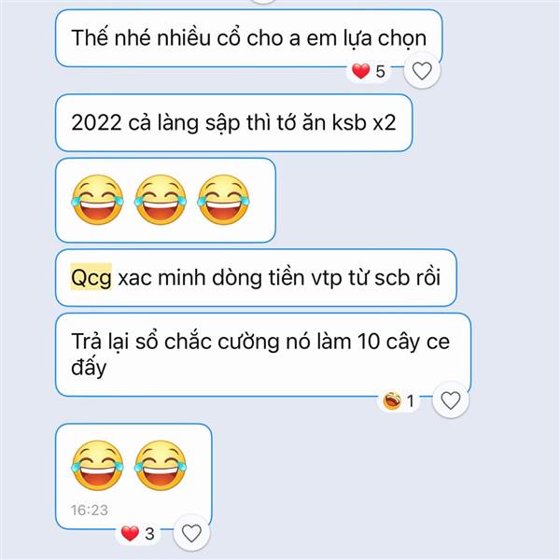Click the "ksb x2" text in message
Image resolution: width=560 pixels, height=560 pixels.
point(364,122)
